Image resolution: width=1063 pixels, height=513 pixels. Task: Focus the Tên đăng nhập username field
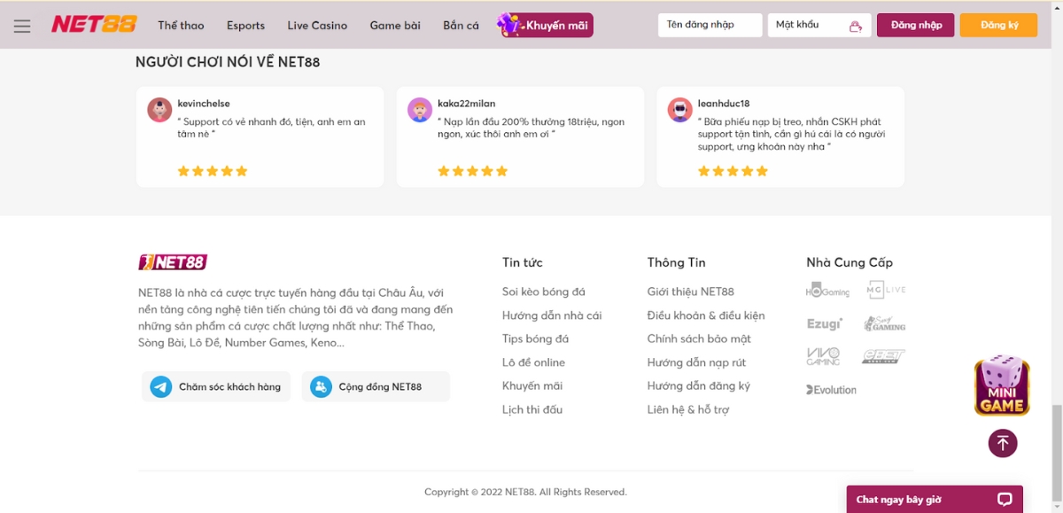pos(710,26)
